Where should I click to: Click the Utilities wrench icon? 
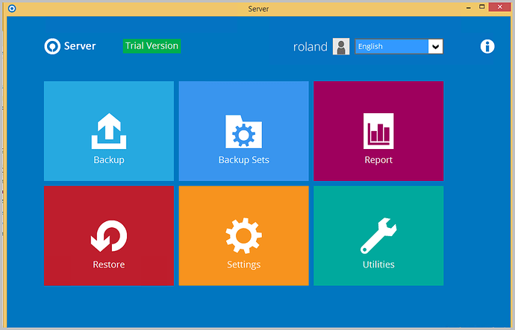coord(378,237)
